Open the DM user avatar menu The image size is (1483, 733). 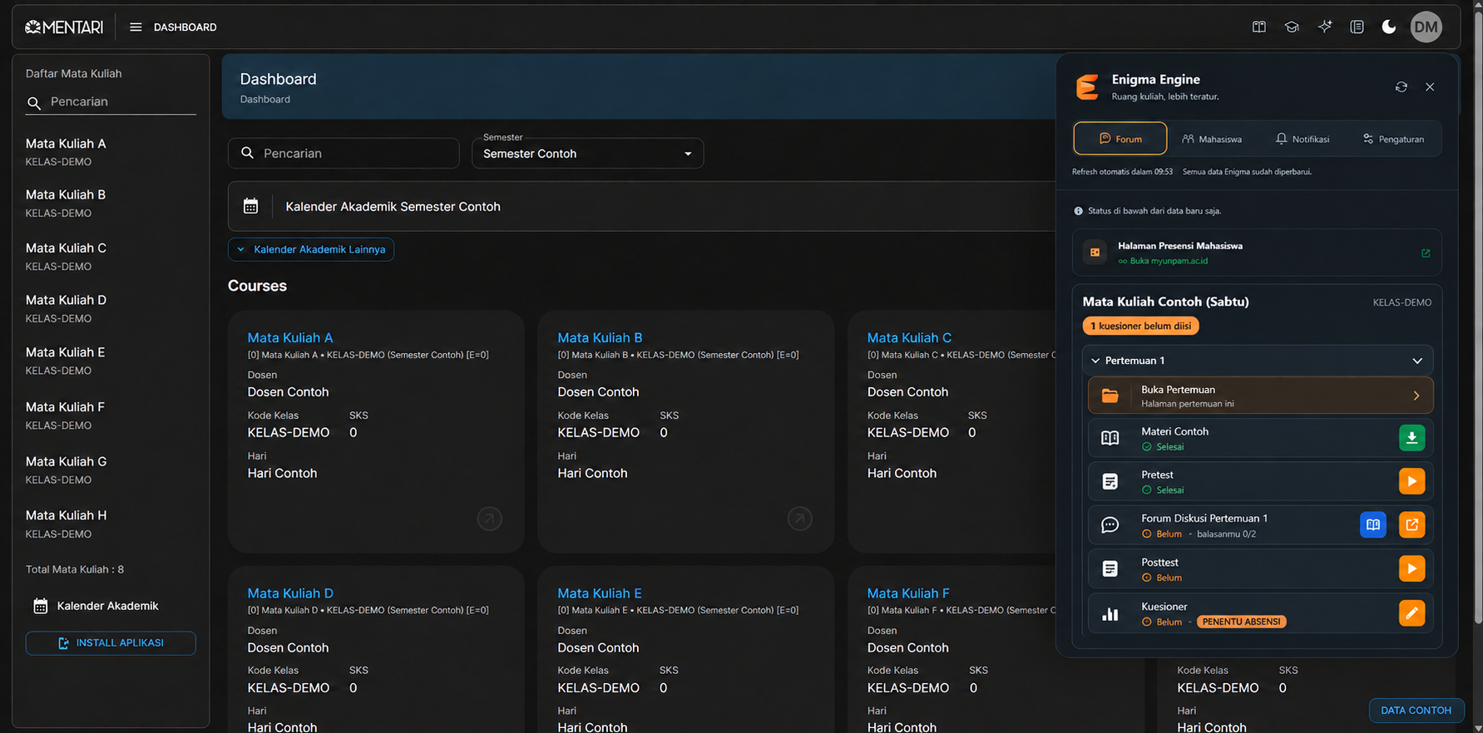pyautogui.click(x=1426, y=27)
